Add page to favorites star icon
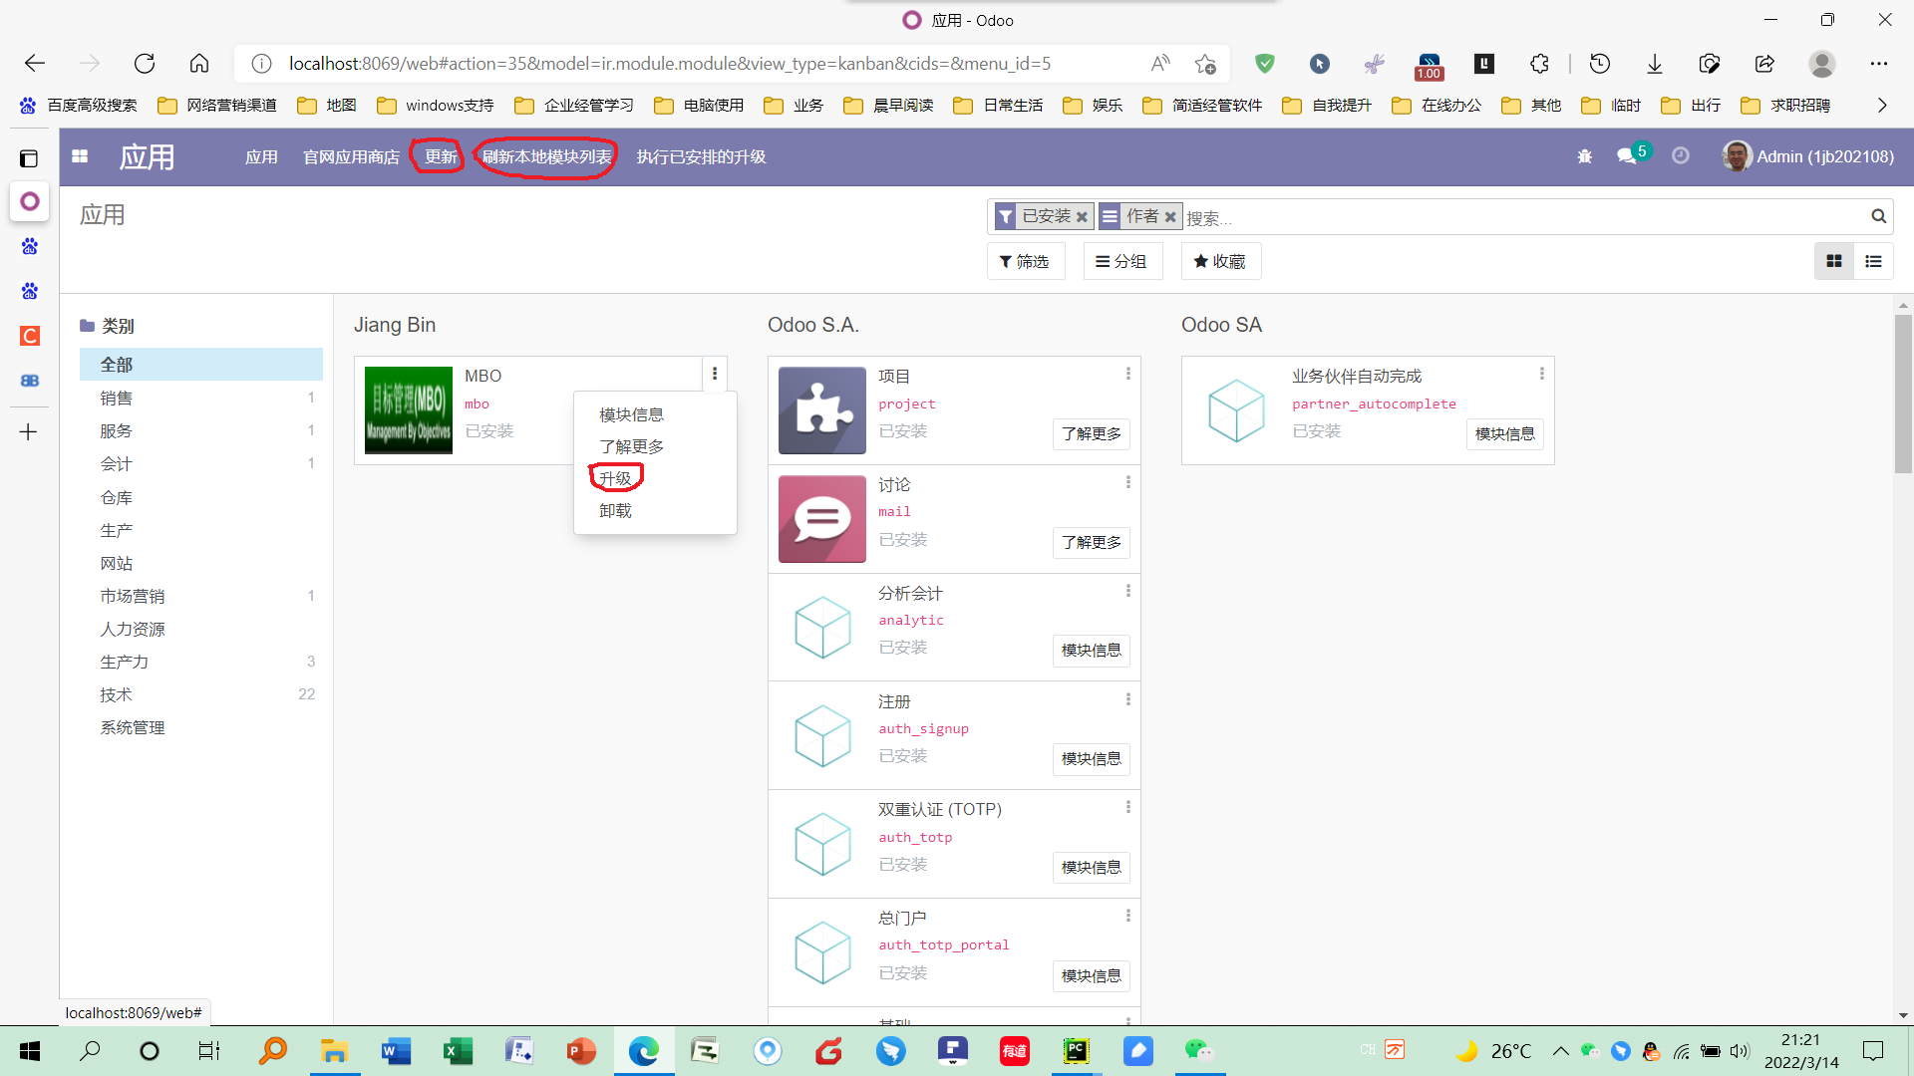Viewport: 1914px width, 1076px height. tap(1205, 64)
